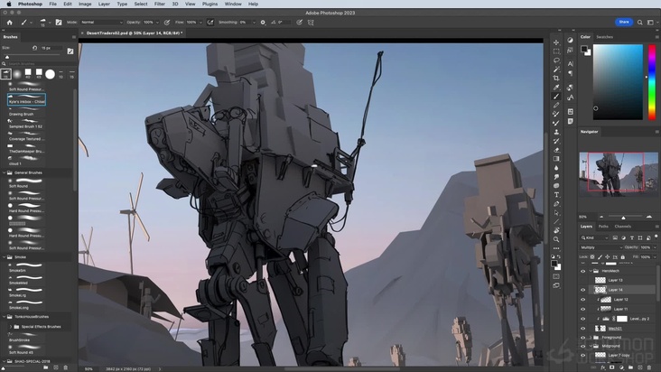Open the Layer menu

point(104,4)
